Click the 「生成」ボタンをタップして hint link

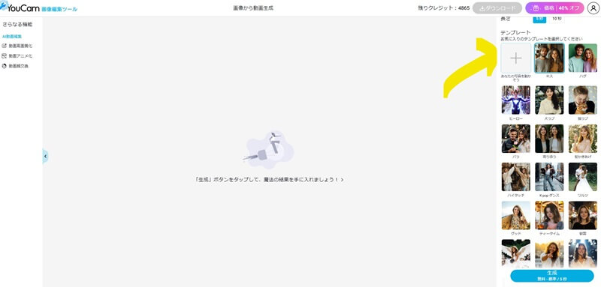tap(269, 179)
